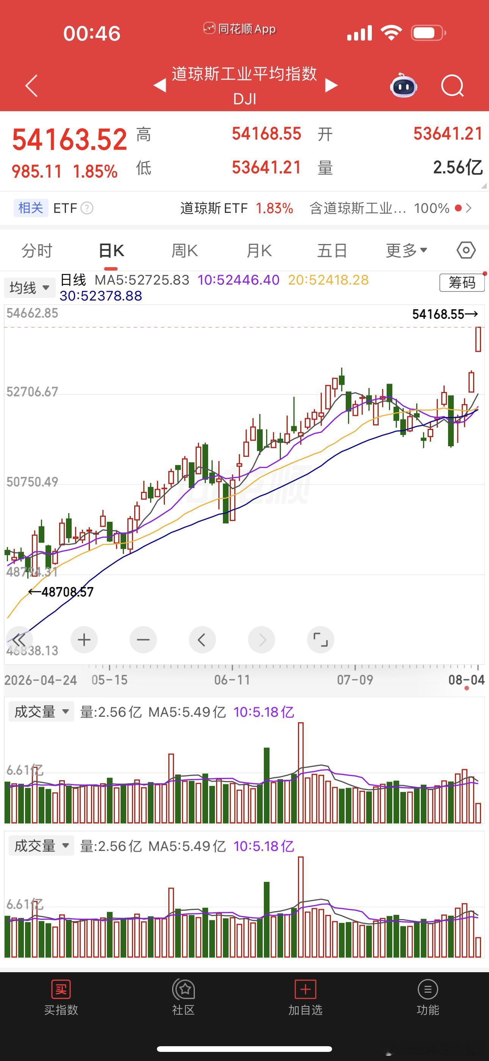Open the AI robot assistant icon
The image size is (489, 1061).
coord(403,85)
